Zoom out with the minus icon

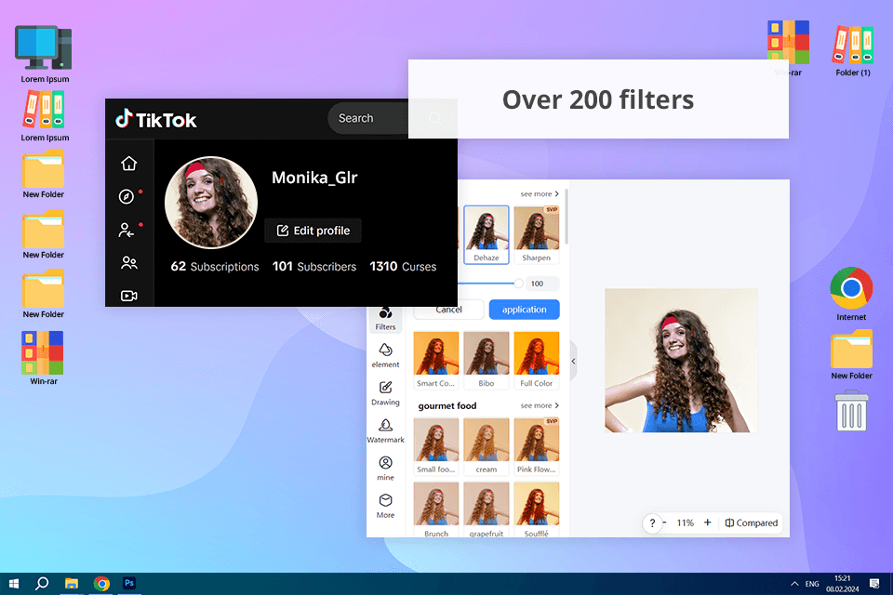pyautogui.click(x=664, y=522)
